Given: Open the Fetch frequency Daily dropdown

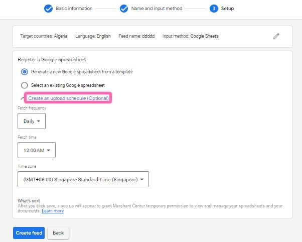Looking at the screenshot, I should 31,121.
